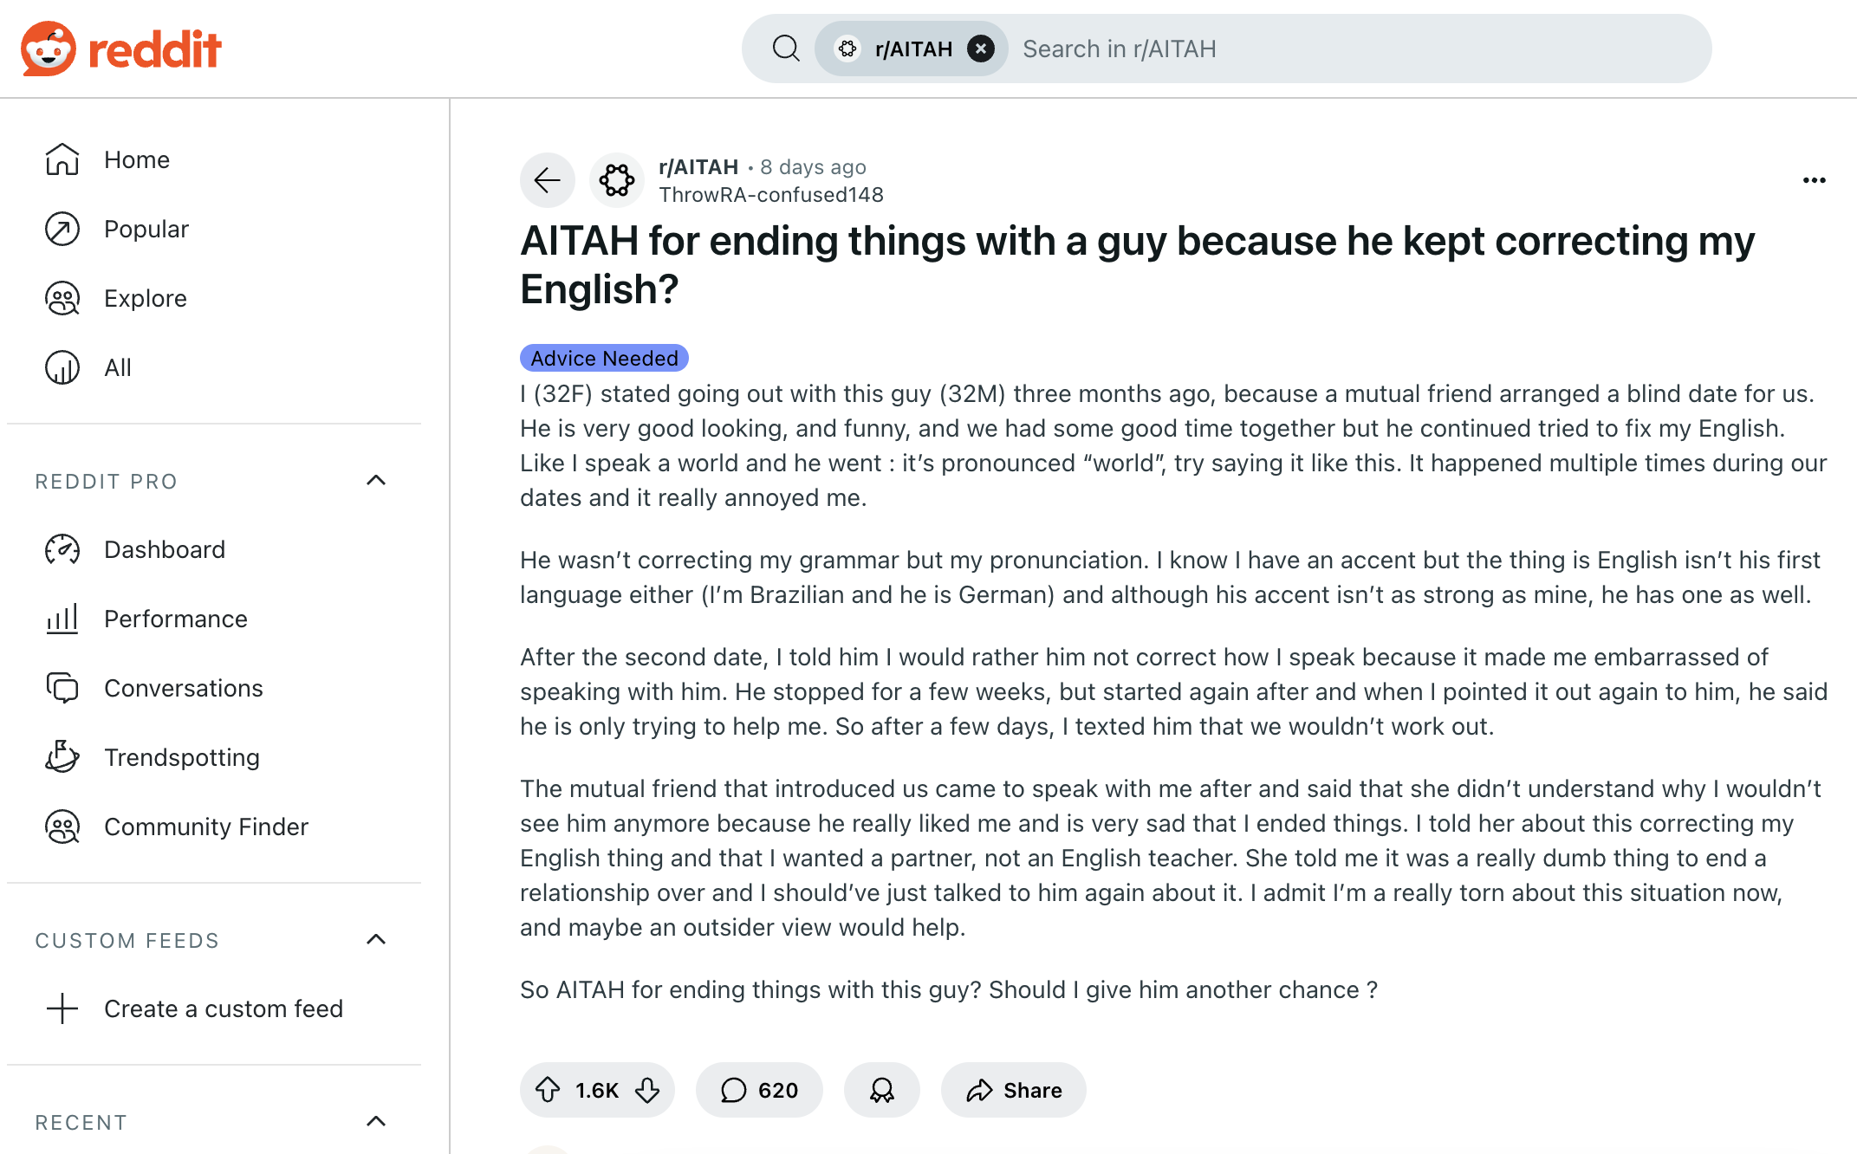Image resolution: width=1857 pixels, height=1154 pixels.
Task: Downvote the AITAH post
Action: click(x=647, y=1089)
